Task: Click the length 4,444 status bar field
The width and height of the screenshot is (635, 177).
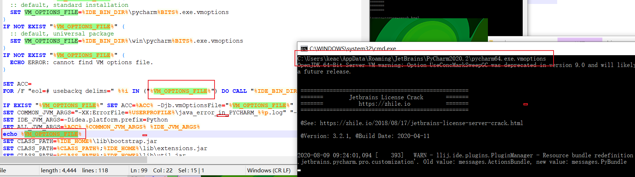Action: 58,171
